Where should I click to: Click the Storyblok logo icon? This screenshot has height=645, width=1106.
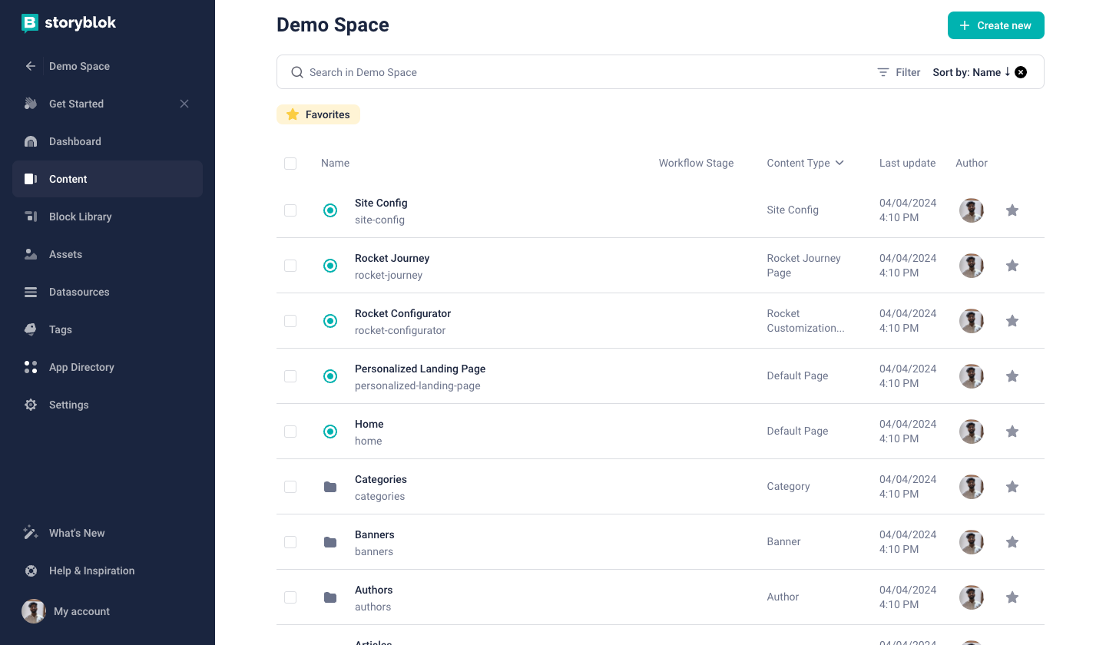click(x=30, y=24)
